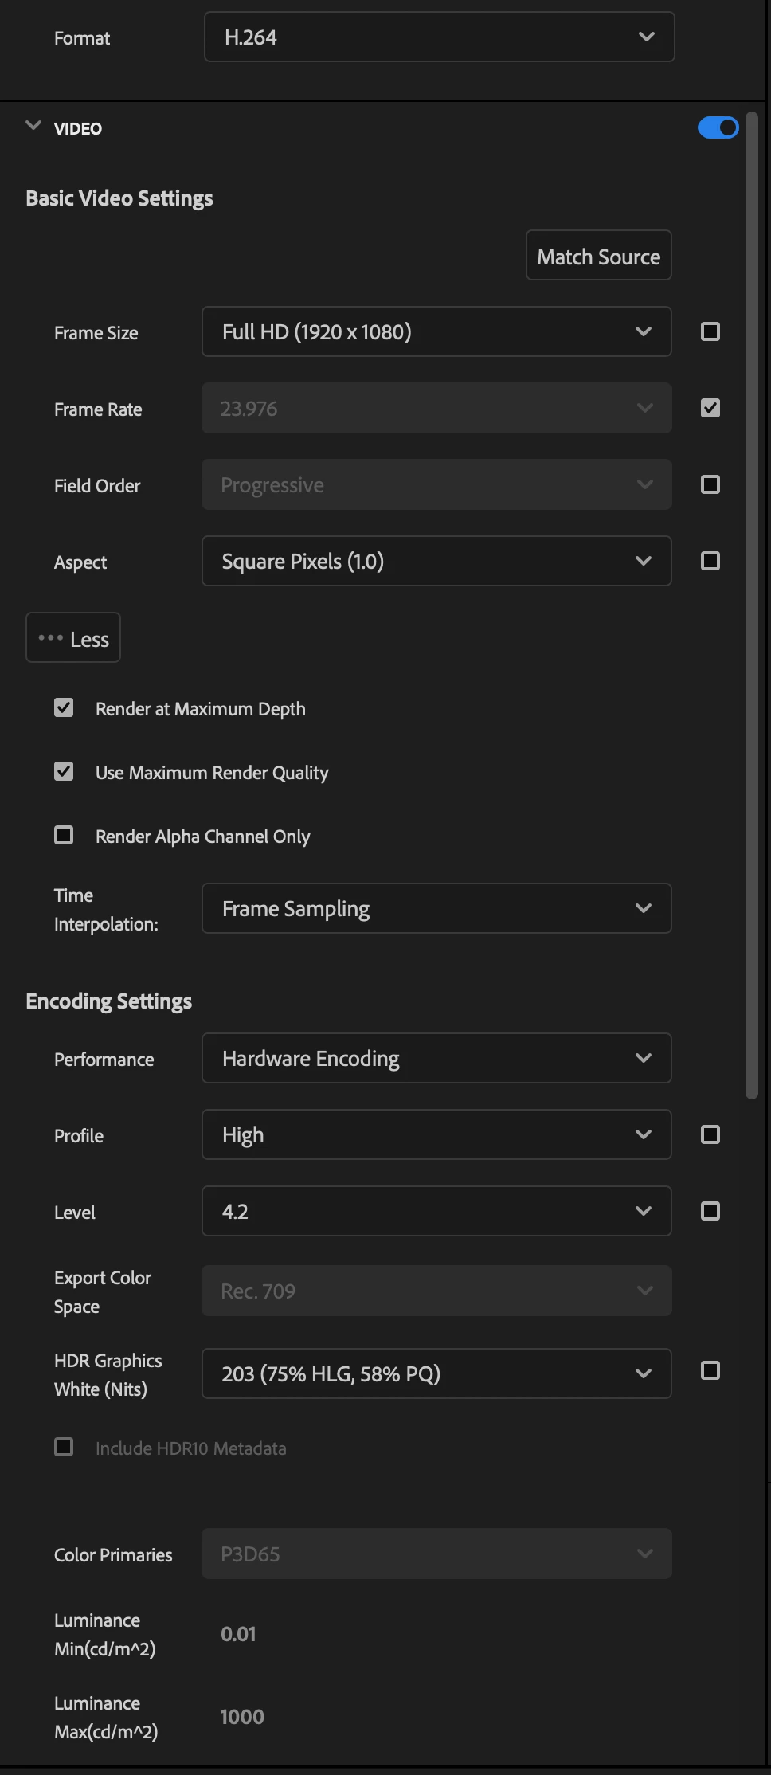Click the vertical scrollbar of settings panel

coord(751,605)
